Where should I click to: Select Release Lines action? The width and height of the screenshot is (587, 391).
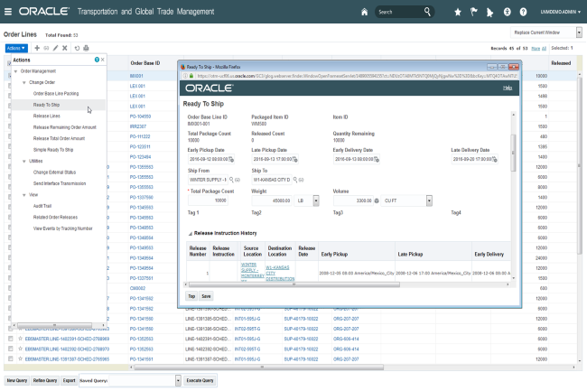(x=47, y=116)
